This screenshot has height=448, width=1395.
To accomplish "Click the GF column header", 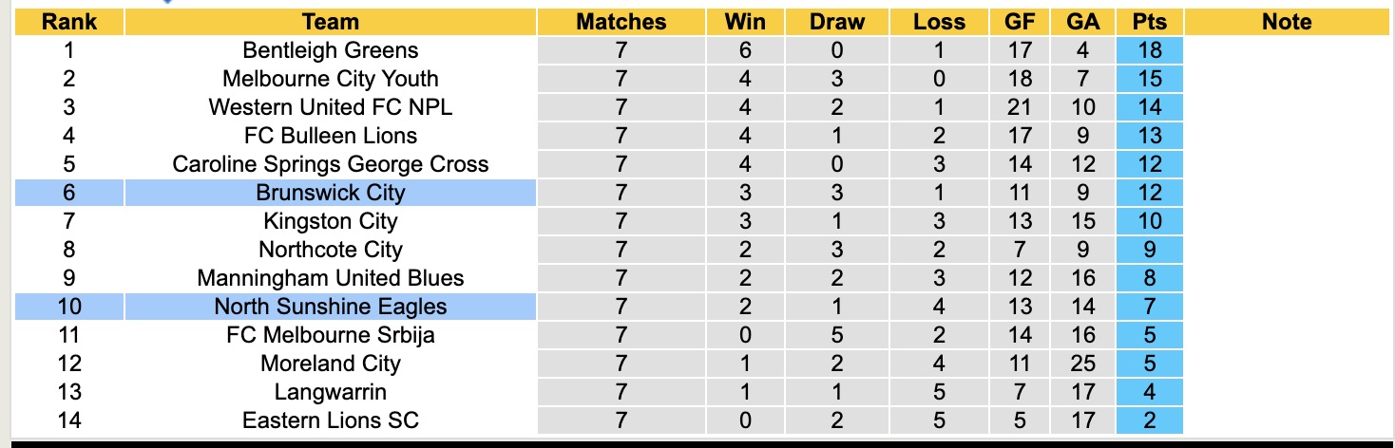I will [x=1022, y=22].
